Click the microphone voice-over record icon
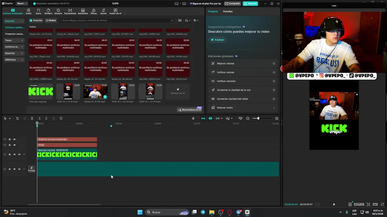387x217 pixels. (193, 118)
